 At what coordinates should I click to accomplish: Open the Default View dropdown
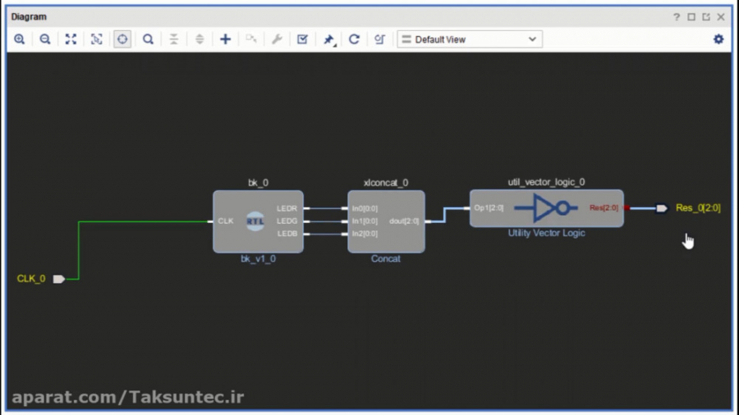(470, 39)
